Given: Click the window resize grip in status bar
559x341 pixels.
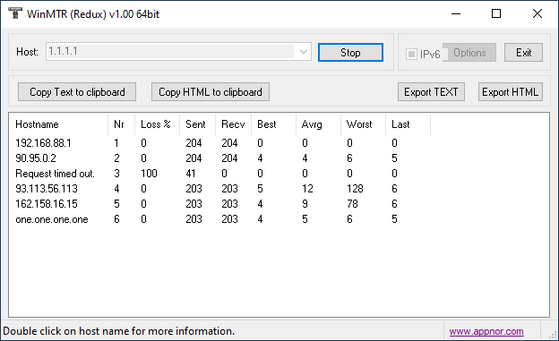Looking at the screenshot, I should point(554,334).
